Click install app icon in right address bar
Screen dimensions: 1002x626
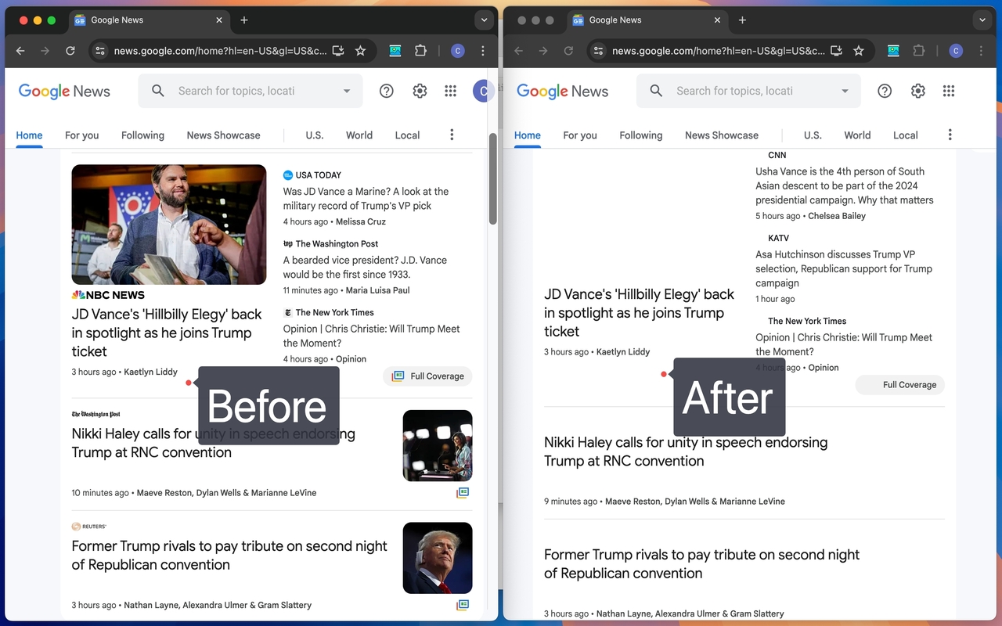point(836,51)
